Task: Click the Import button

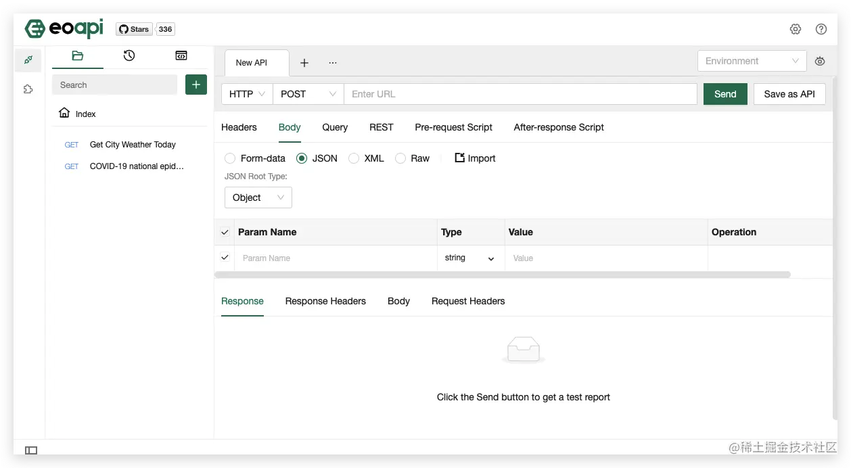Action: coord(475,158)
